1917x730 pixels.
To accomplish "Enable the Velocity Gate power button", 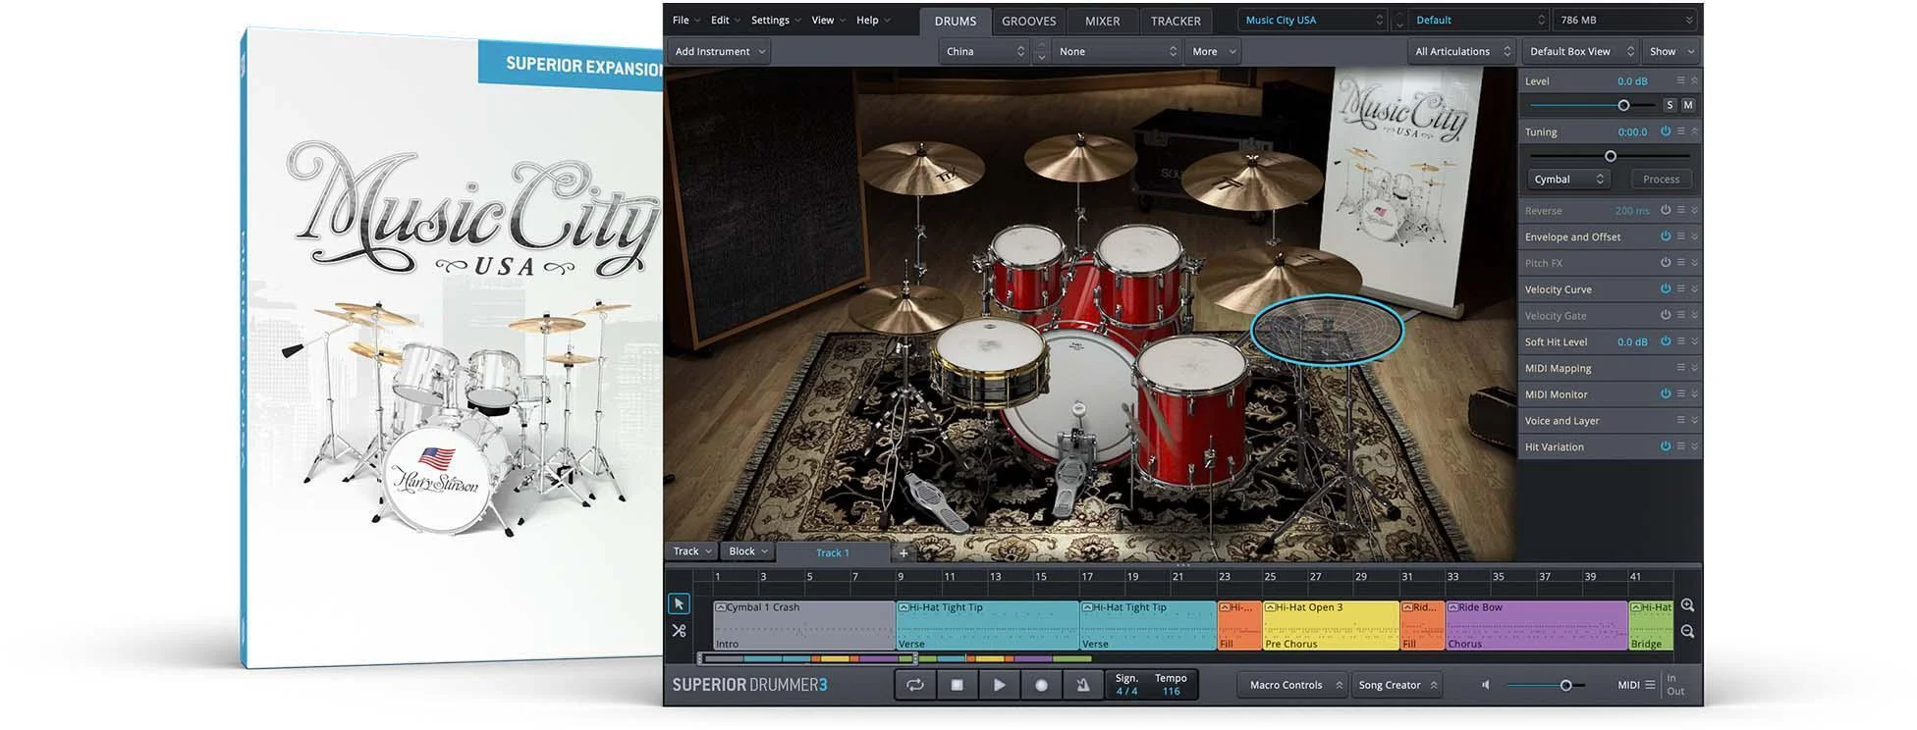I will coord(1666,315).
